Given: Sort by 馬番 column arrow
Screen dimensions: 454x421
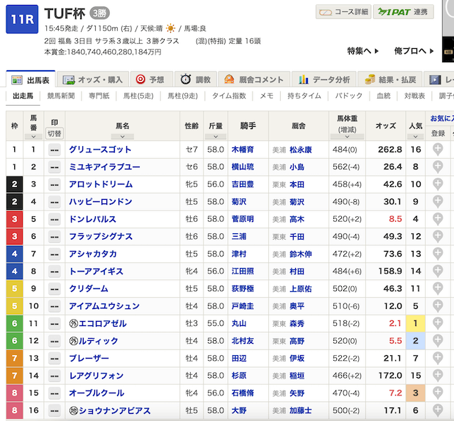Looking at the screenshot, I should click(x=33, y=137).
